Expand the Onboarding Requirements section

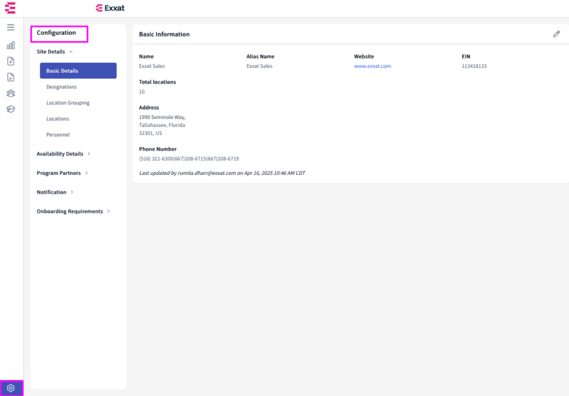point(74,211)
